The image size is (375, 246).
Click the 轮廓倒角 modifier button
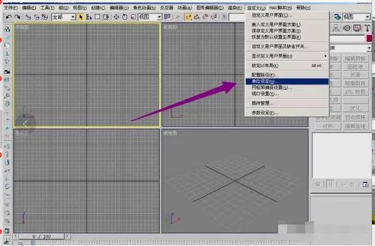[355, 84]
